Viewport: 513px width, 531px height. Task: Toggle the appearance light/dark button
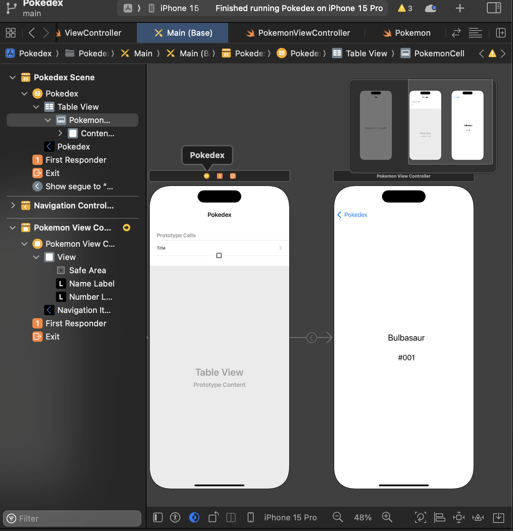coord(194,517)
